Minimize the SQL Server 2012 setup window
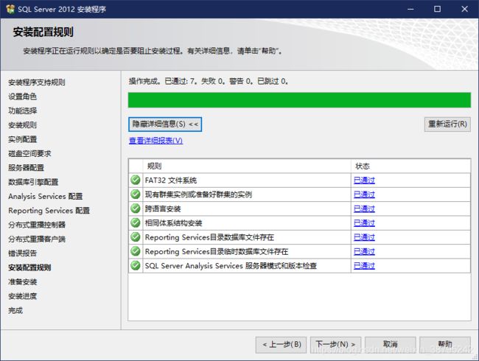The width and height of the screenshot is (479, 361). 410,9
